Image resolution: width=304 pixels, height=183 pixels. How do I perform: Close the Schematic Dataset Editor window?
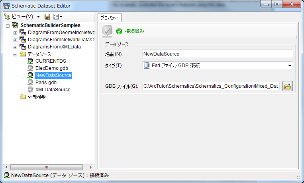(292, 4)
